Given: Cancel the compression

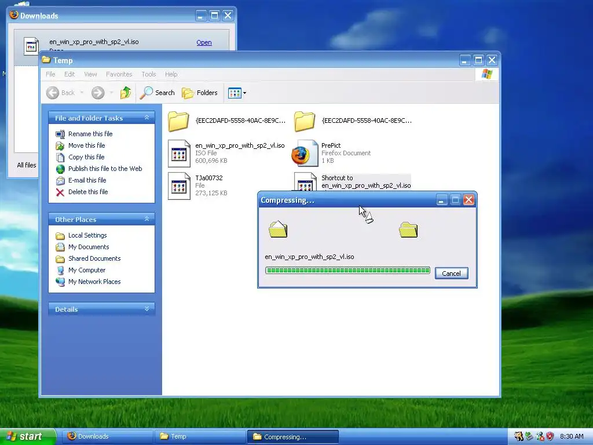Looking at the screenshot, I should click(451, 273).
